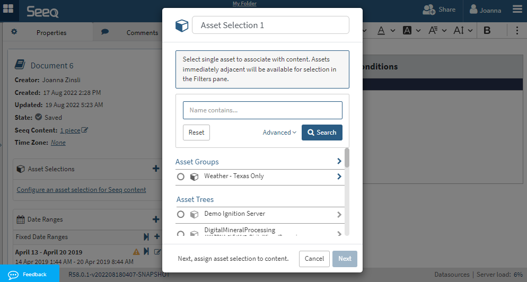
Task: Add a new date range with plus icon
Action: pos(156,219)
